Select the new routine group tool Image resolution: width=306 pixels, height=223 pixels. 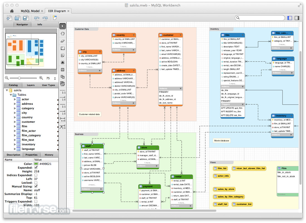click(62, 84)
